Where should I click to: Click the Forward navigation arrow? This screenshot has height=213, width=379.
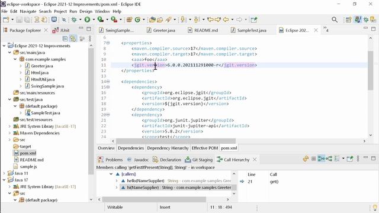pyautogui.click(x=239, y=20)
